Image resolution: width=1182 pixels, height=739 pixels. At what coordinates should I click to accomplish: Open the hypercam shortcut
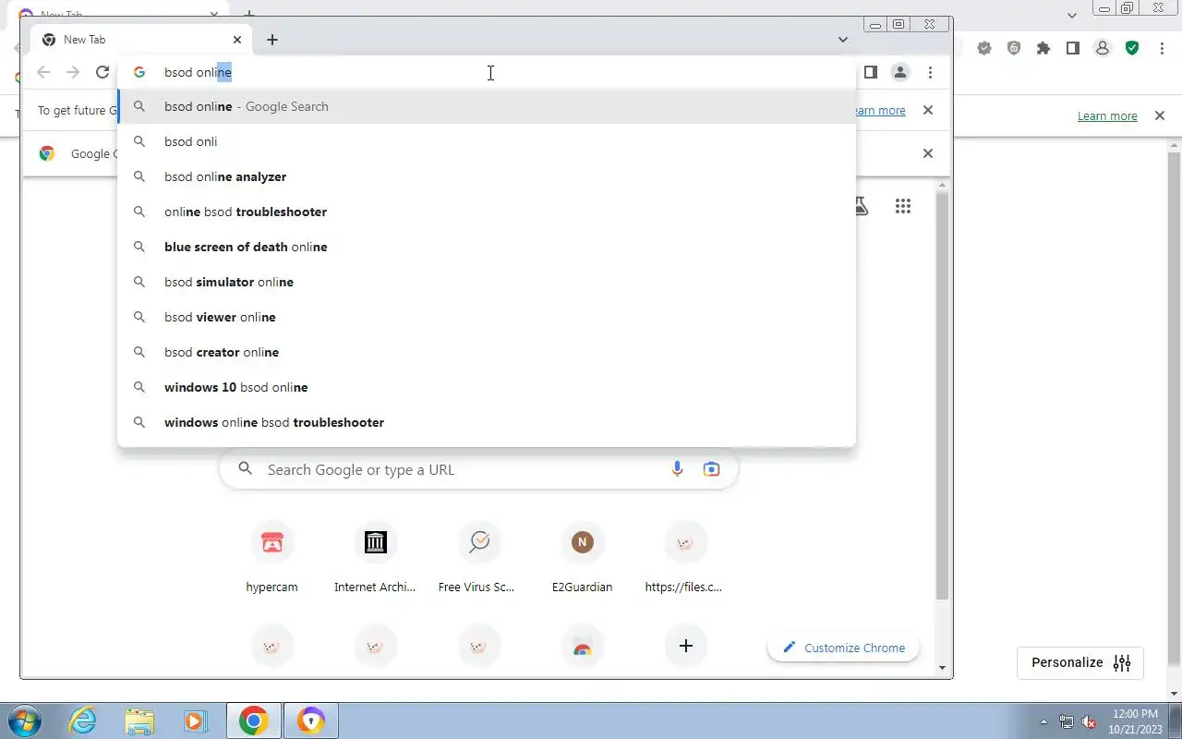(x=271, y=557)
